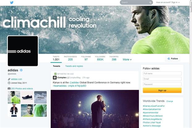
Task: Open the adidas logo profile picture
Action: coord(23,51)
